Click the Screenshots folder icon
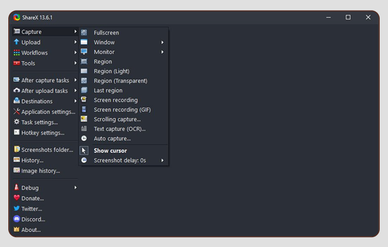This screenshot has width=388, height=247. (17, 149)
